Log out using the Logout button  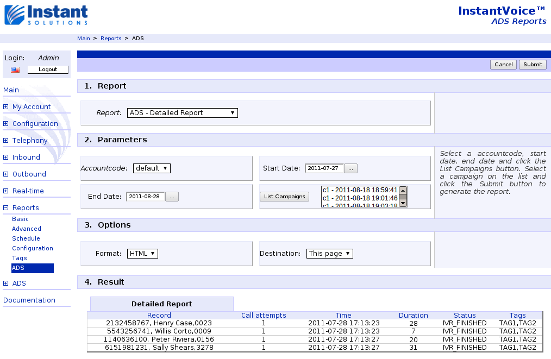48,70
